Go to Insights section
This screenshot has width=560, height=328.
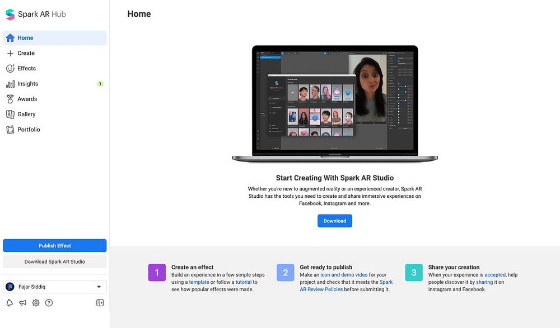55,84
